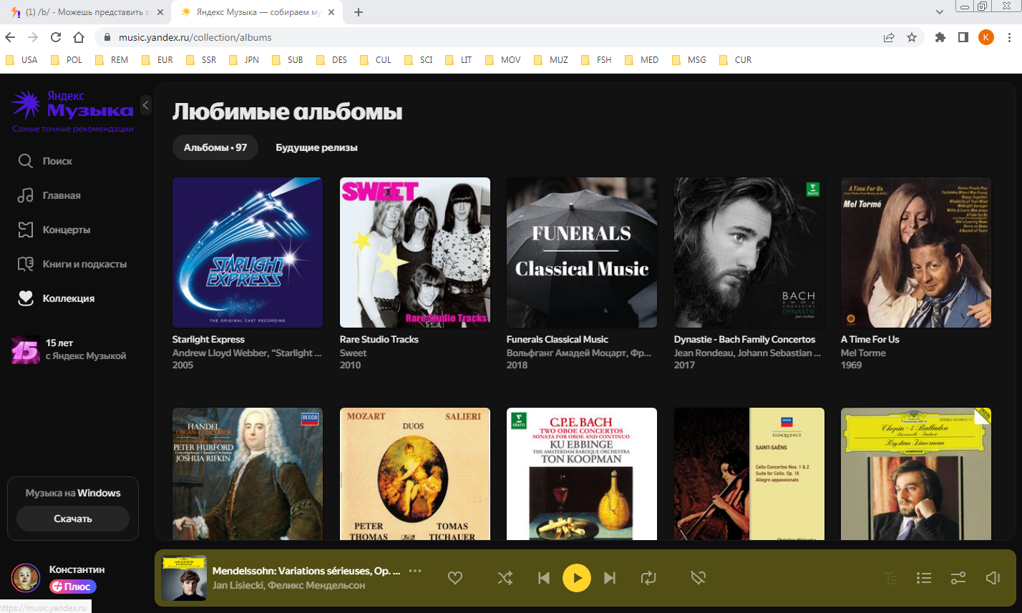Reload the Яндекс Музыка page
Viewport: 1022px width, 613px height.
point(56,37)
